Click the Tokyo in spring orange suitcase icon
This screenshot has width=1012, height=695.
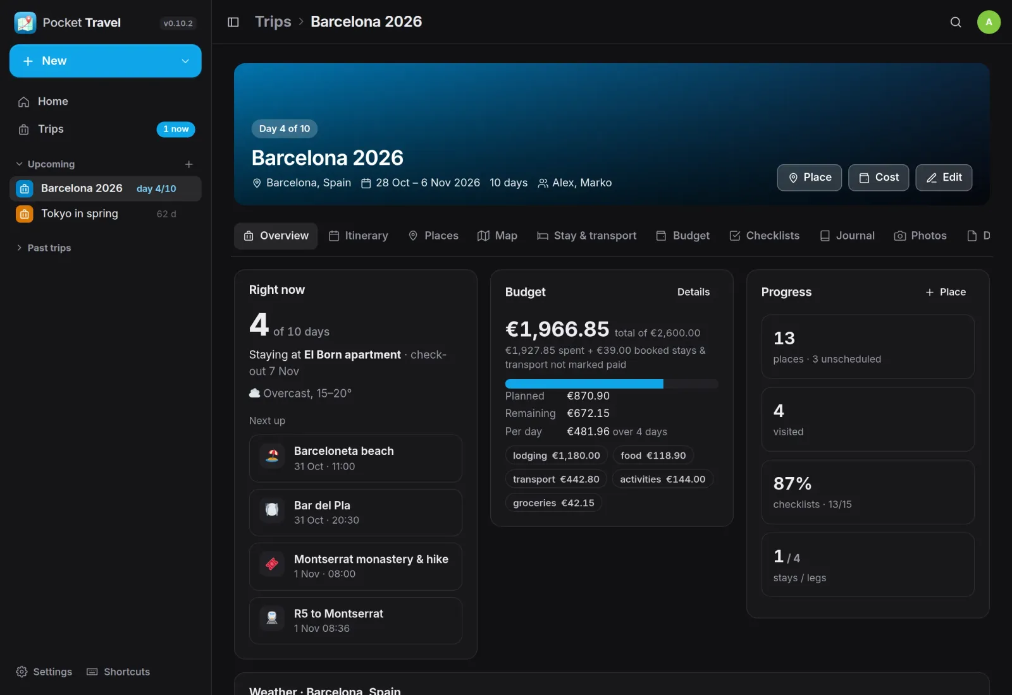pos(24,214)
